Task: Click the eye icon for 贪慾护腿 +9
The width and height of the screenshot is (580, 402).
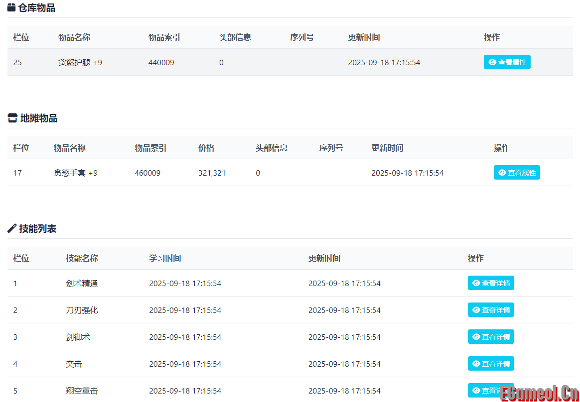Action: pos(492,62)
